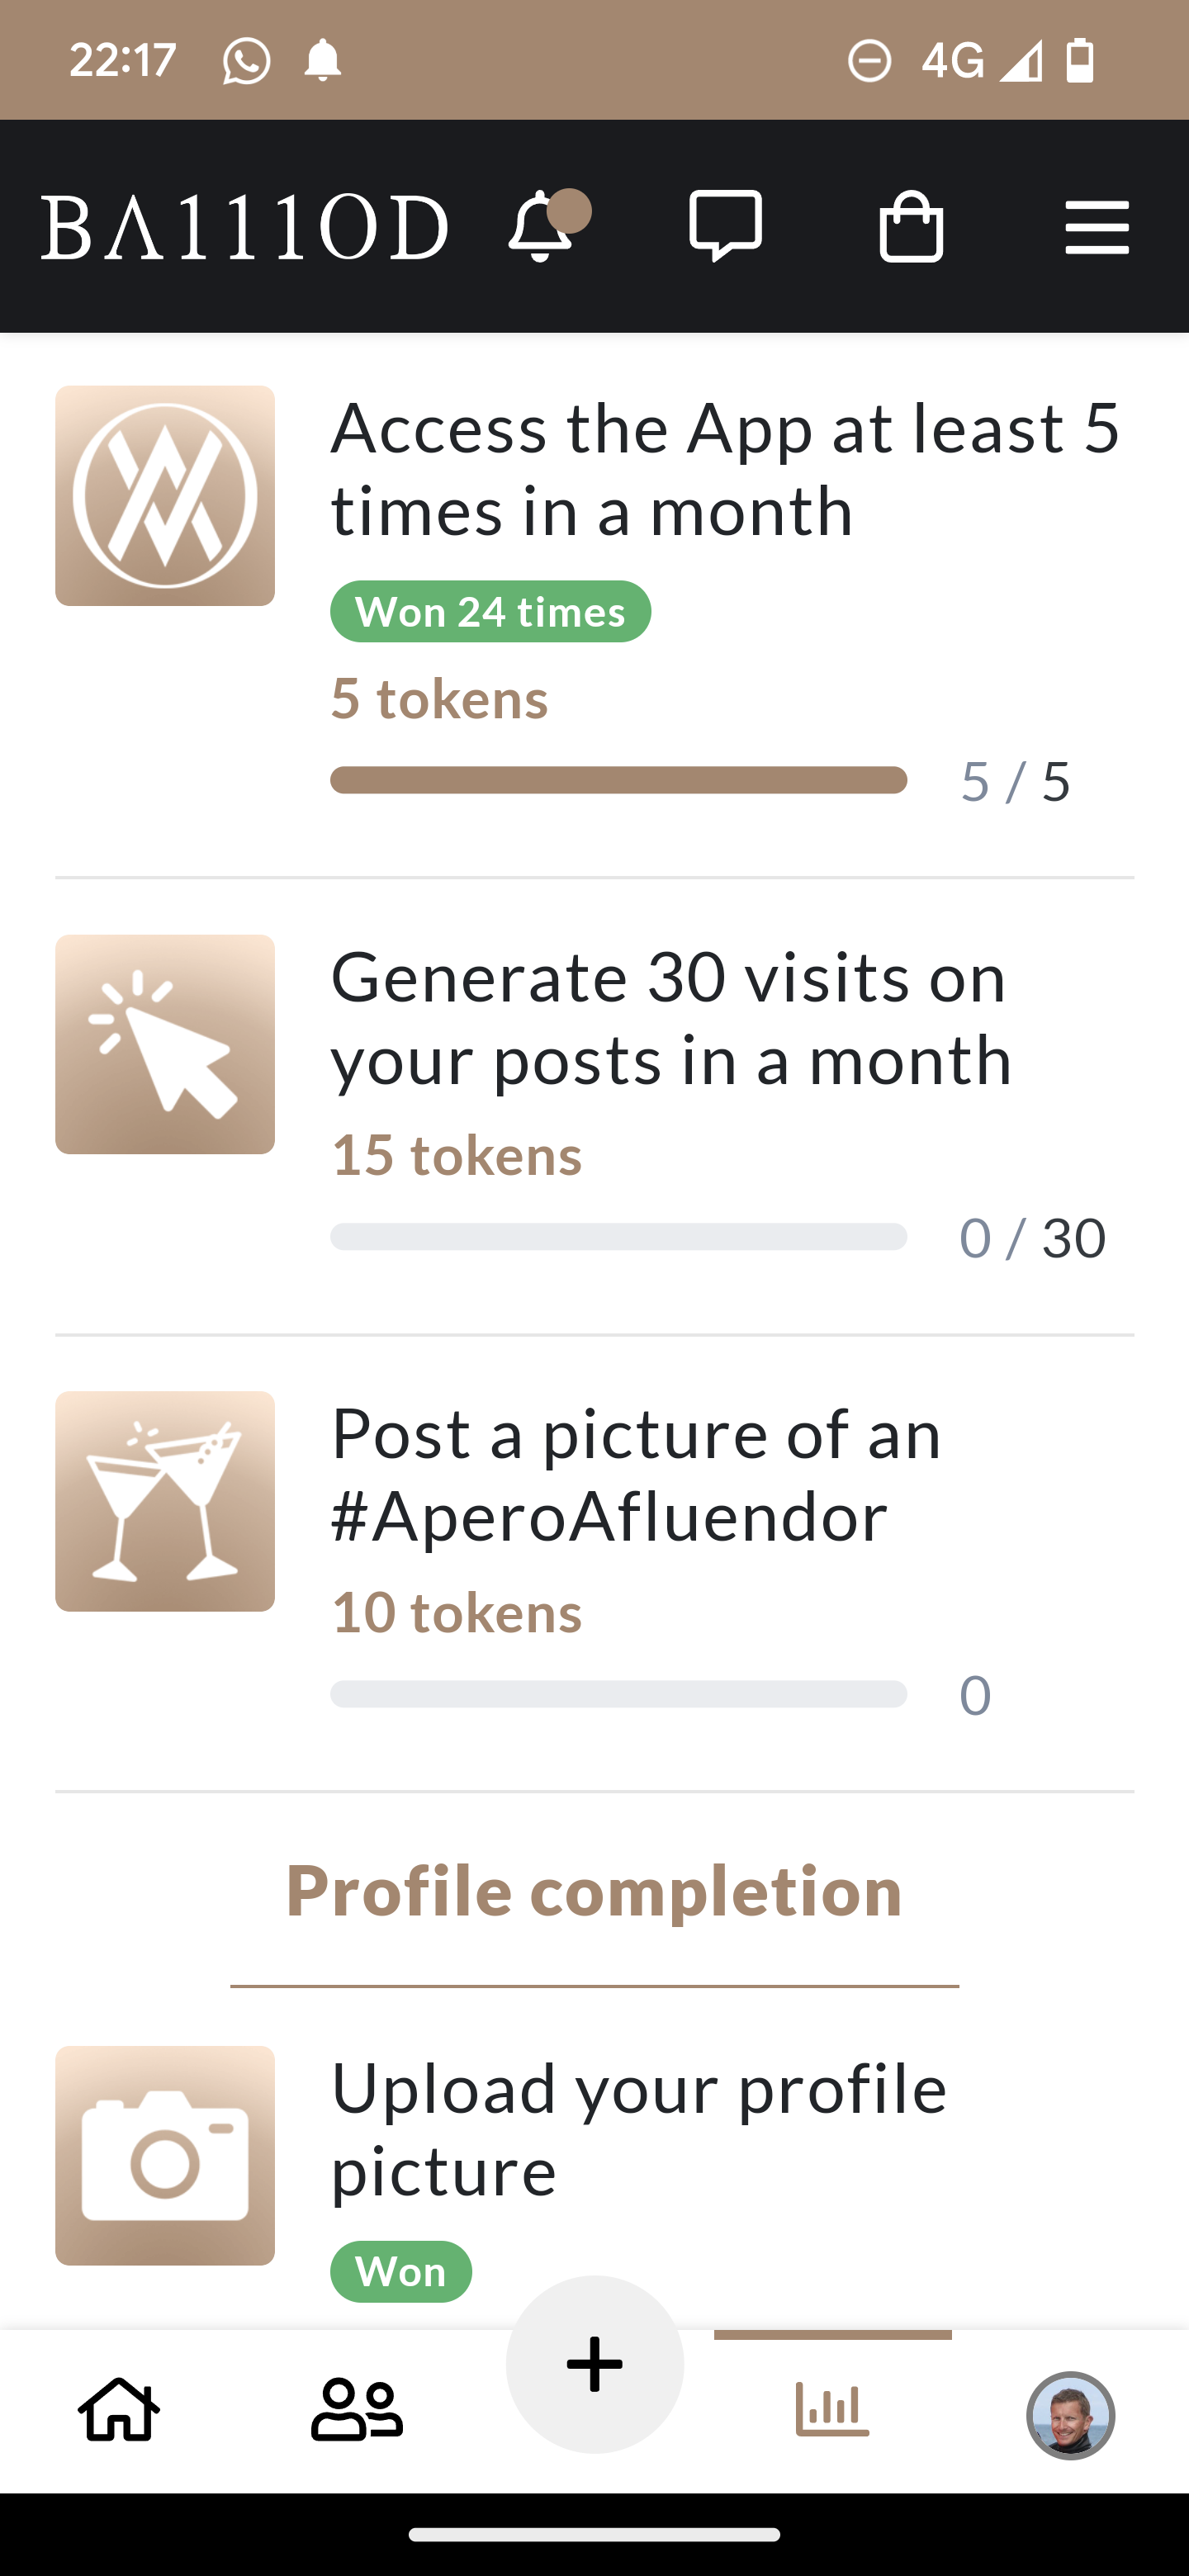1189x2576 pixels.
Task: Open the notifications bell
Action: pyautogui.click(x=541, y=227)
